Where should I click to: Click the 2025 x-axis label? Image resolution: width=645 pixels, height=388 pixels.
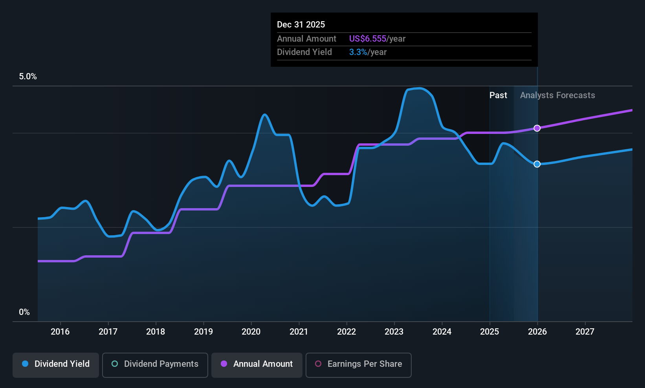pos(489,332)
